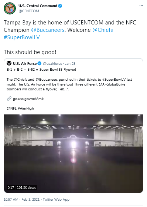
Task: Click the U.S. Central Command display name
Action: 38,6
